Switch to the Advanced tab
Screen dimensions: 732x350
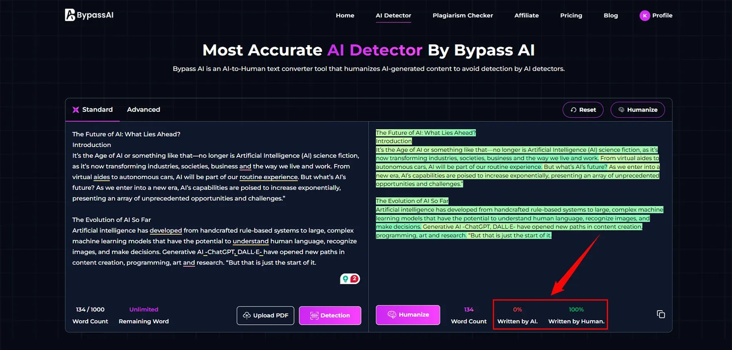[143, 110]
